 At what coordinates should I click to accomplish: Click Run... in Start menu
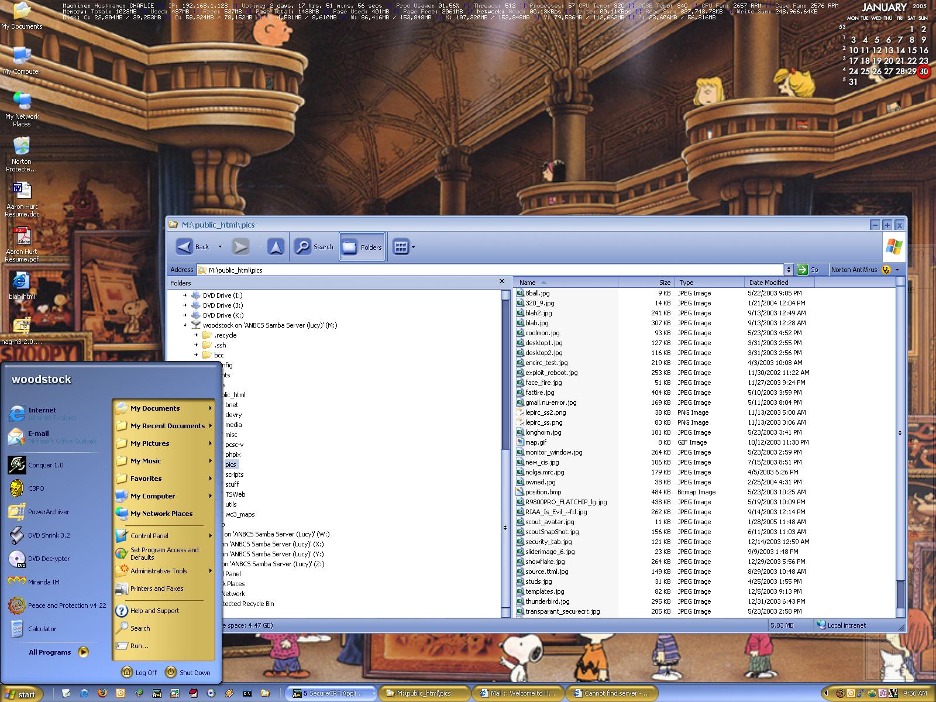[164, 646]
